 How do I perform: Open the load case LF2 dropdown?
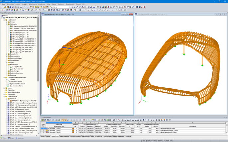point(69,7)
